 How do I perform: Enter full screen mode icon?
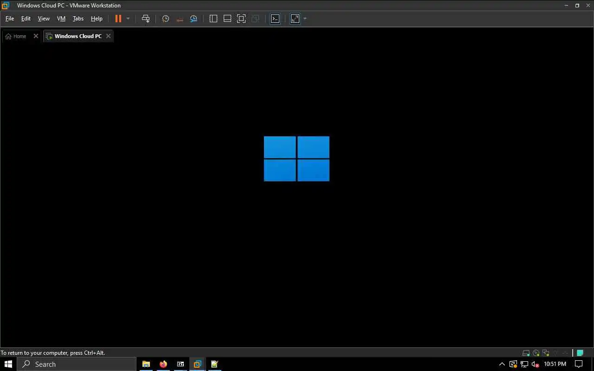click(241, 19)
